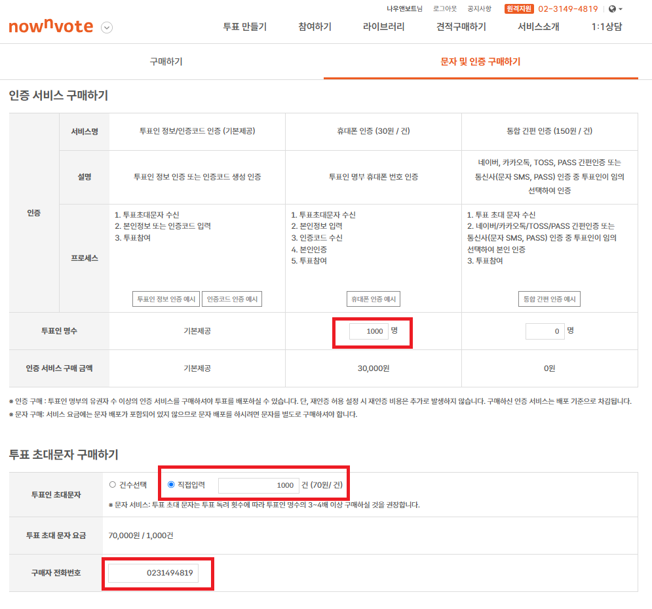
Task: Click 통합 간편 인증 명수 input field
Action: tap(545, 331)
